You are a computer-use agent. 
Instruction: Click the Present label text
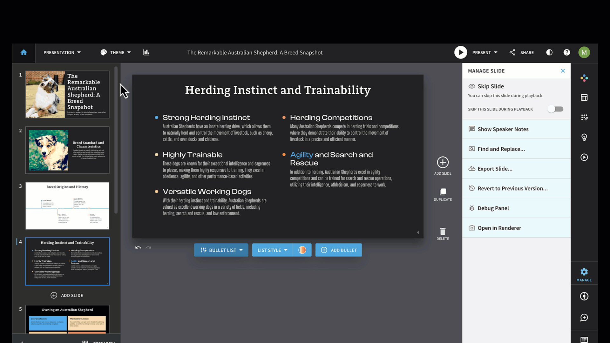point(481,52)
